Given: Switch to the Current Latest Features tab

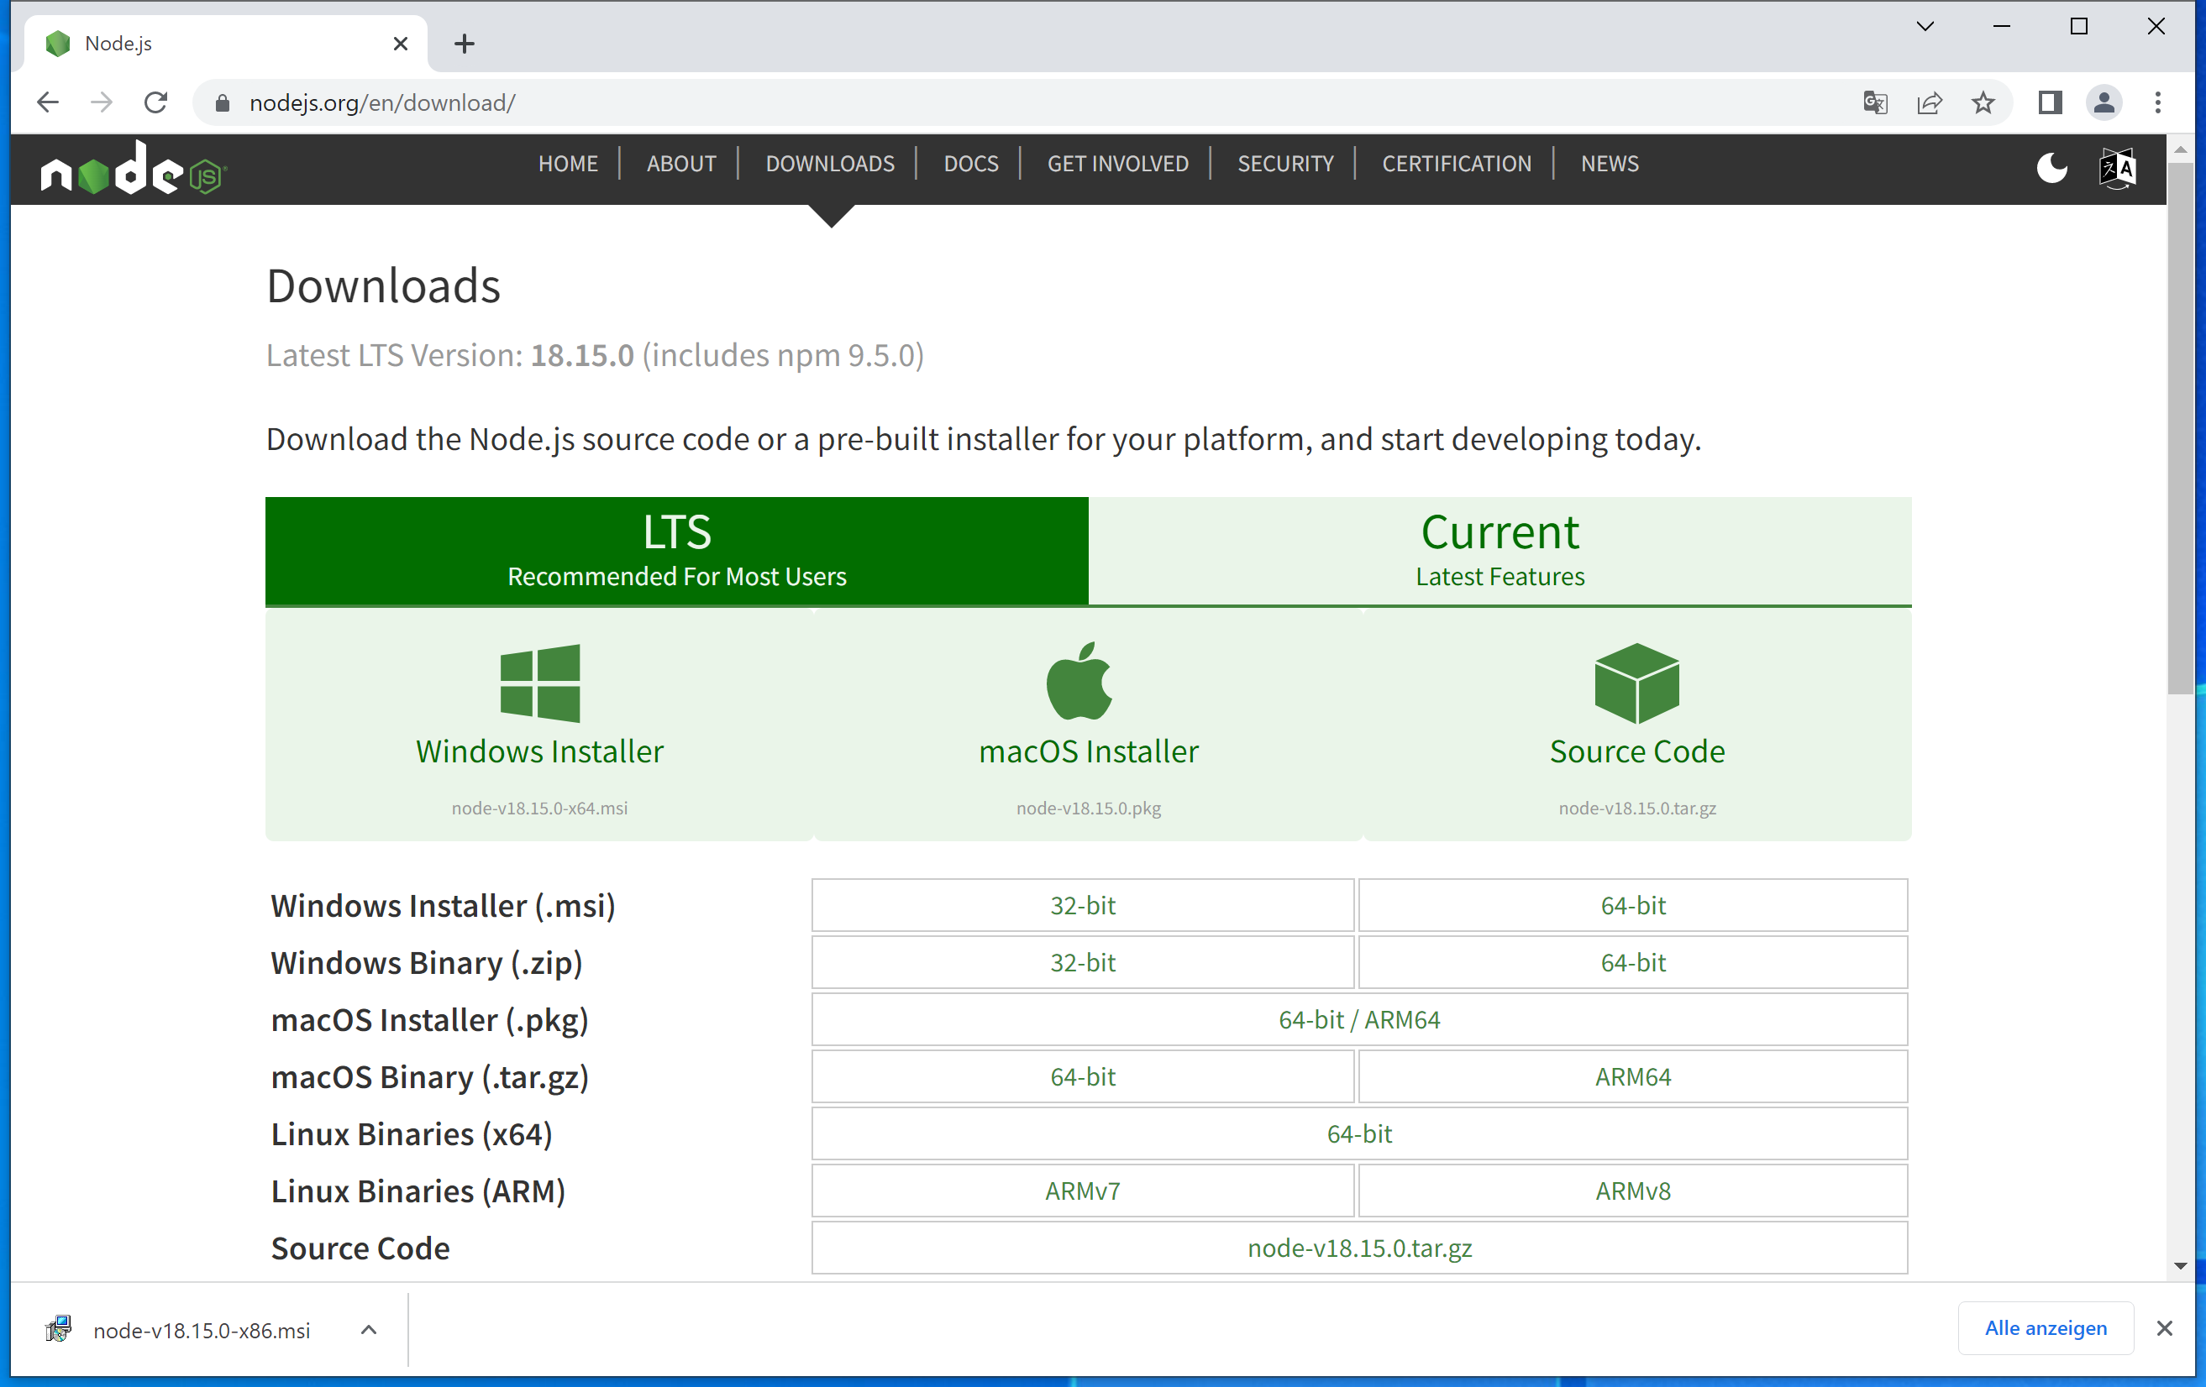Looking at the screenshot, I should [x=1499, y=550].
